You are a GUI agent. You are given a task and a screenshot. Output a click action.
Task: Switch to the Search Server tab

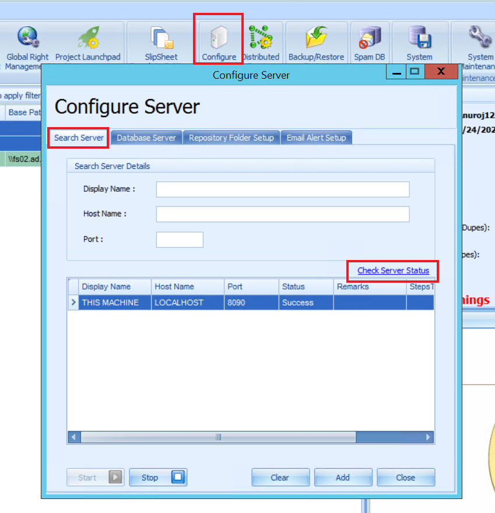[x=79, y=138]
